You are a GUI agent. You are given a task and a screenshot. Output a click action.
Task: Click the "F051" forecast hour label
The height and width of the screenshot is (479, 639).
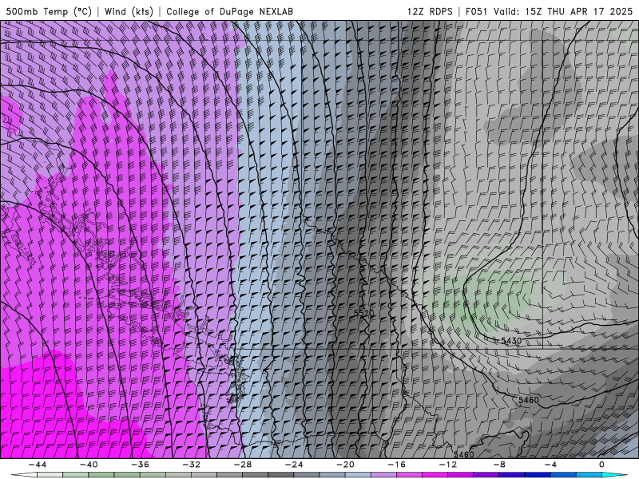click(477, 11)
